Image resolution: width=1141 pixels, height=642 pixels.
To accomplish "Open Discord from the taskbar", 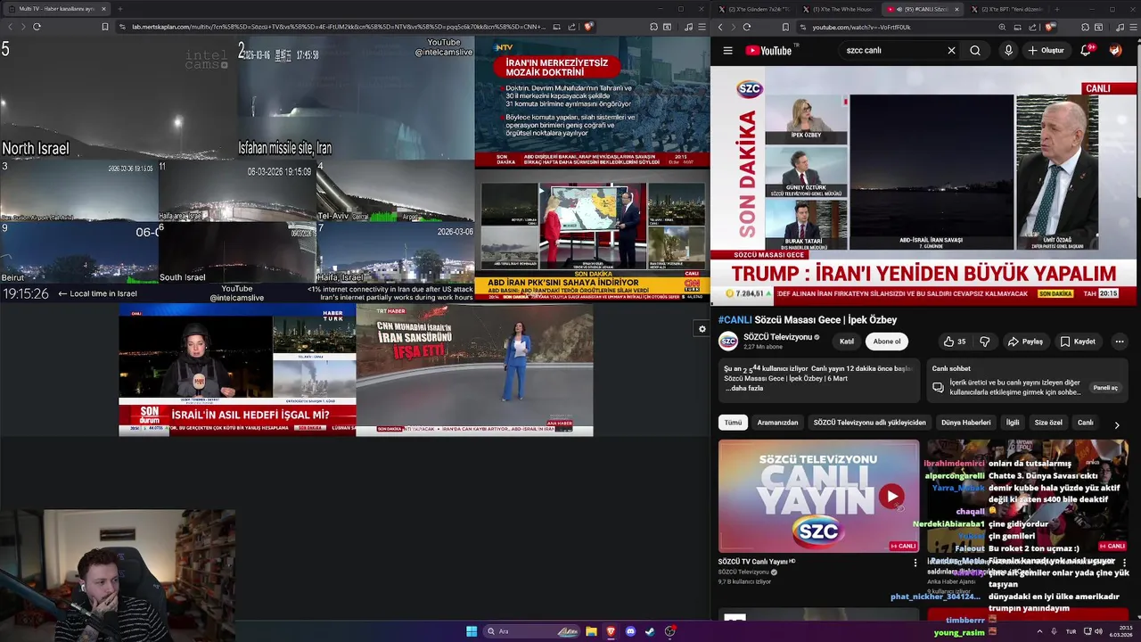I will tap(630, 631).
